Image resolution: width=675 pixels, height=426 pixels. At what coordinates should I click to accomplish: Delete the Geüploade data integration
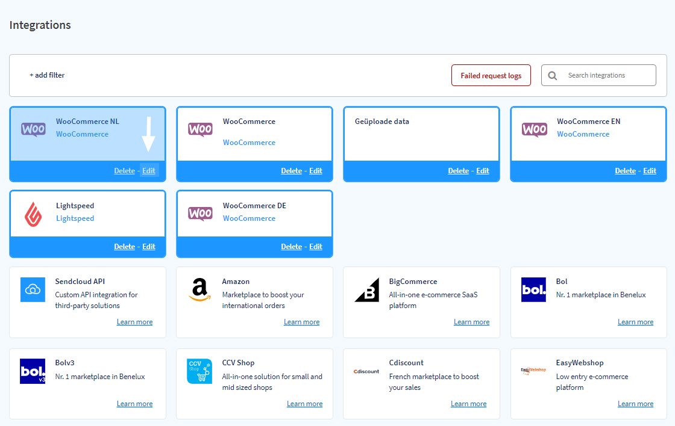coord(459,171)
